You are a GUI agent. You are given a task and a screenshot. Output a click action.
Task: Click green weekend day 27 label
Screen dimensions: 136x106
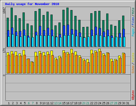tap(112, 103)
